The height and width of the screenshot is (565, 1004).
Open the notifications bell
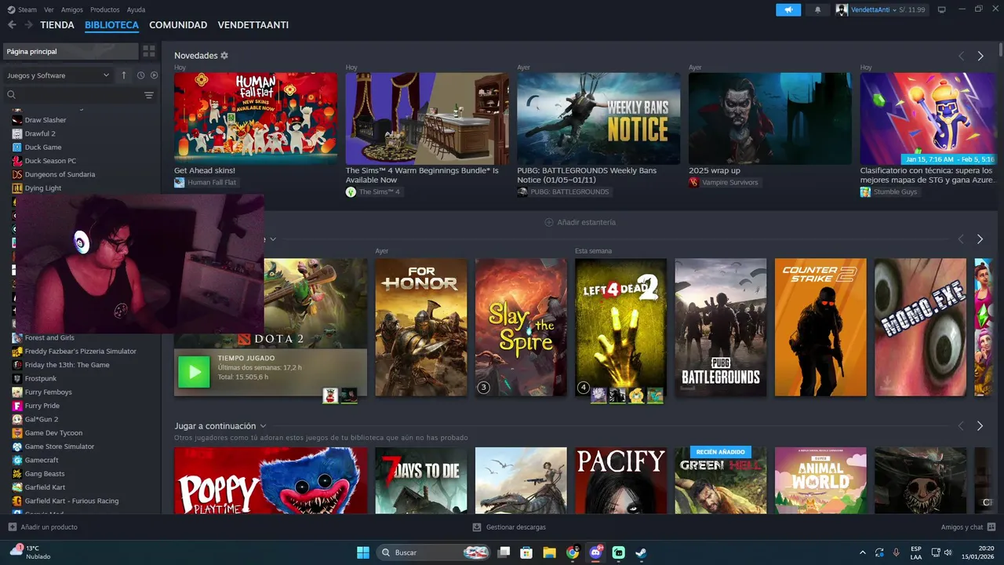click(x=818, y=9)
